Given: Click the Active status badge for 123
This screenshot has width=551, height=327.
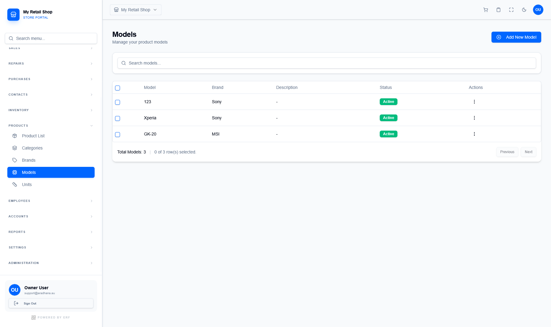Looking at the screenshot, I should [x=389, y=102].
